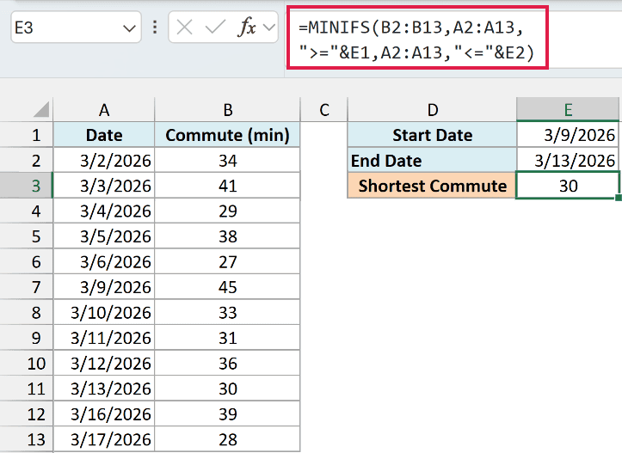Image resolution: width=622 pixels, height=453 pixels.
Task: Click commute value 27
Action: click(x=228, y=262)
